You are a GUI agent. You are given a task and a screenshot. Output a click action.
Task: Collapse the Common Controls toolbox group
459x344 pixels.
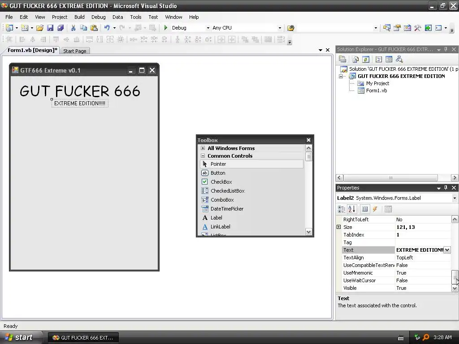(x=203, y=155)
